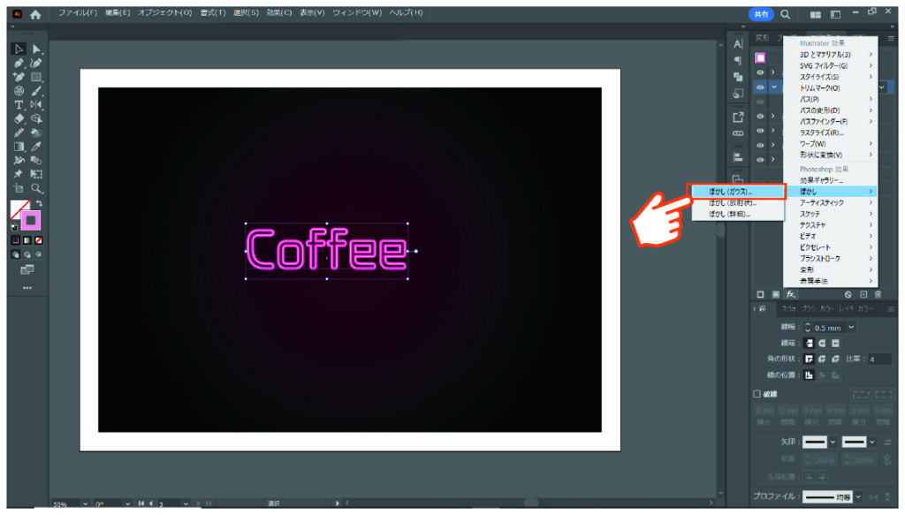This screenshot has height=515, width=905.
Task: Open the second 矢印 arrowhead dropdown
Action: click(872, 443)
